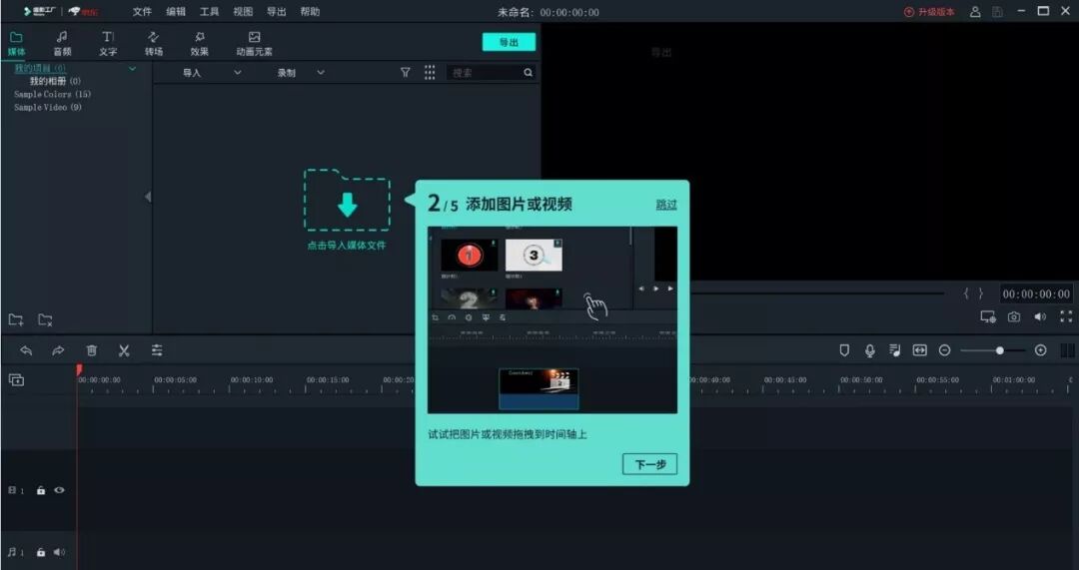1079x570 pixels.
Task: Open the user account icon
Action: (975, 12)
